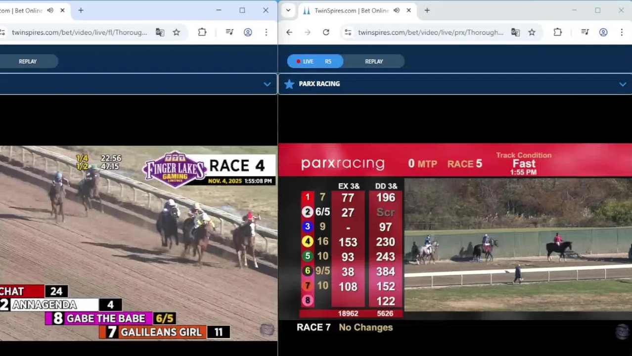This screenshot has height=356, width=632.
Task: Click site info icon in left address bar
Action: 2,32
